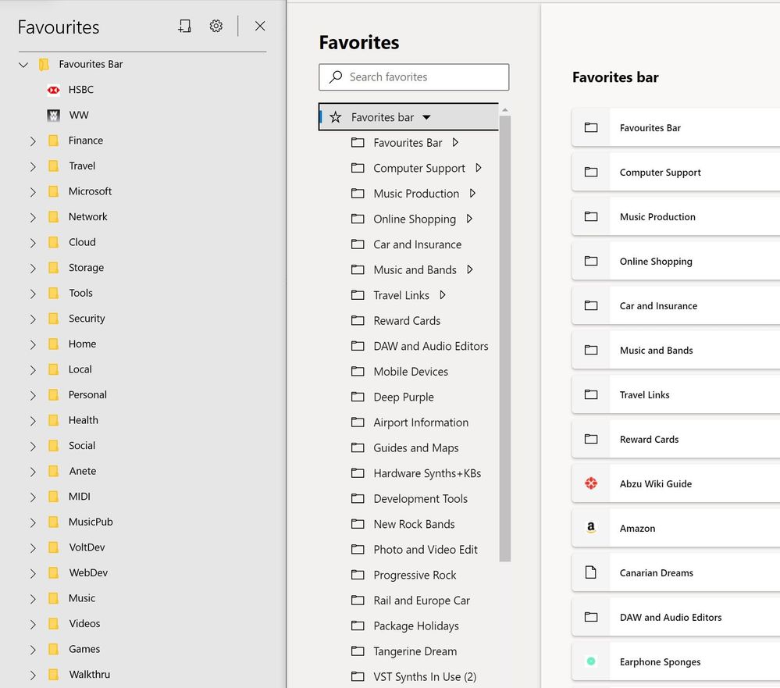Click the add favourite folder icon in Favourites header
The height and width of the screenshot is (688, 780).
184,26
